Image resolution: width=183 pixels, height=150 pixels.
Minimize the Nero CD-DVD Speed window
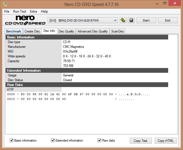click(x=157, y=3)
